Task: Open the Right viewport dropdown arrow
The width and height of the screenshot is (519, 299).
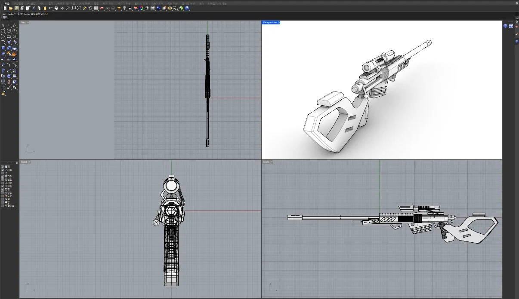Action: (x=272, y=162)
